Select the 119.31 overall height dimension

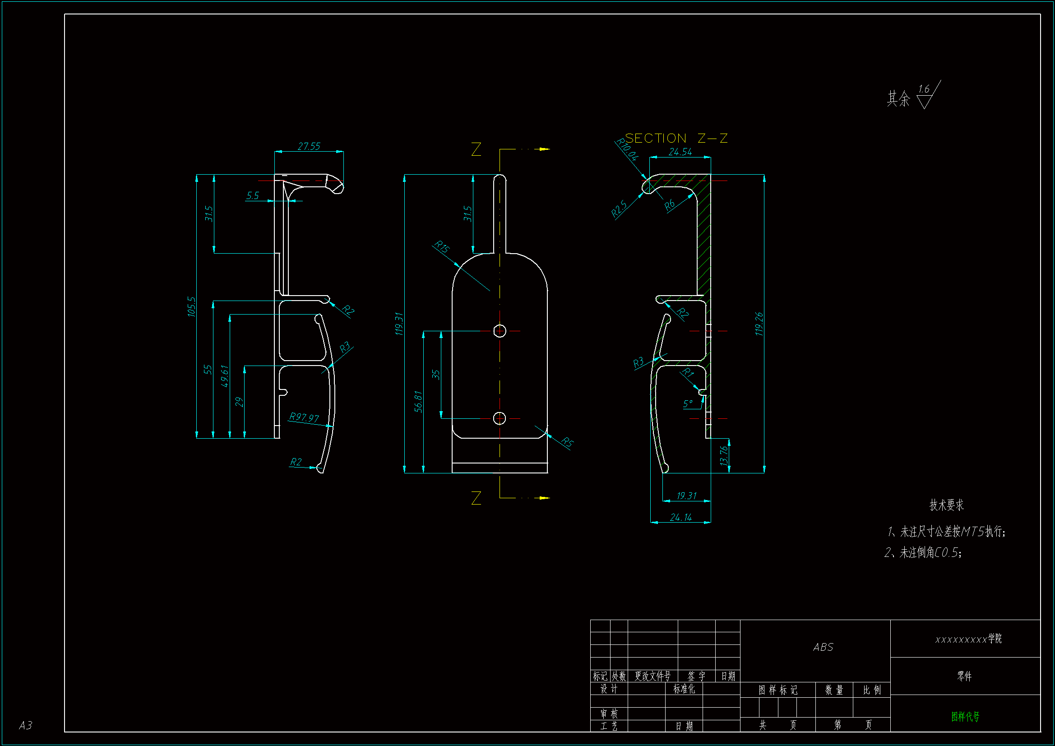click(399, 324)
